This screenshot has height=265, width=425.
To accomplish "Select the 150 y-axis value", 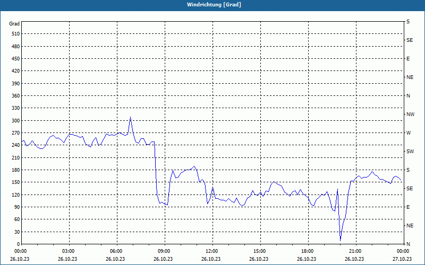I will click(x=16, y=182).
